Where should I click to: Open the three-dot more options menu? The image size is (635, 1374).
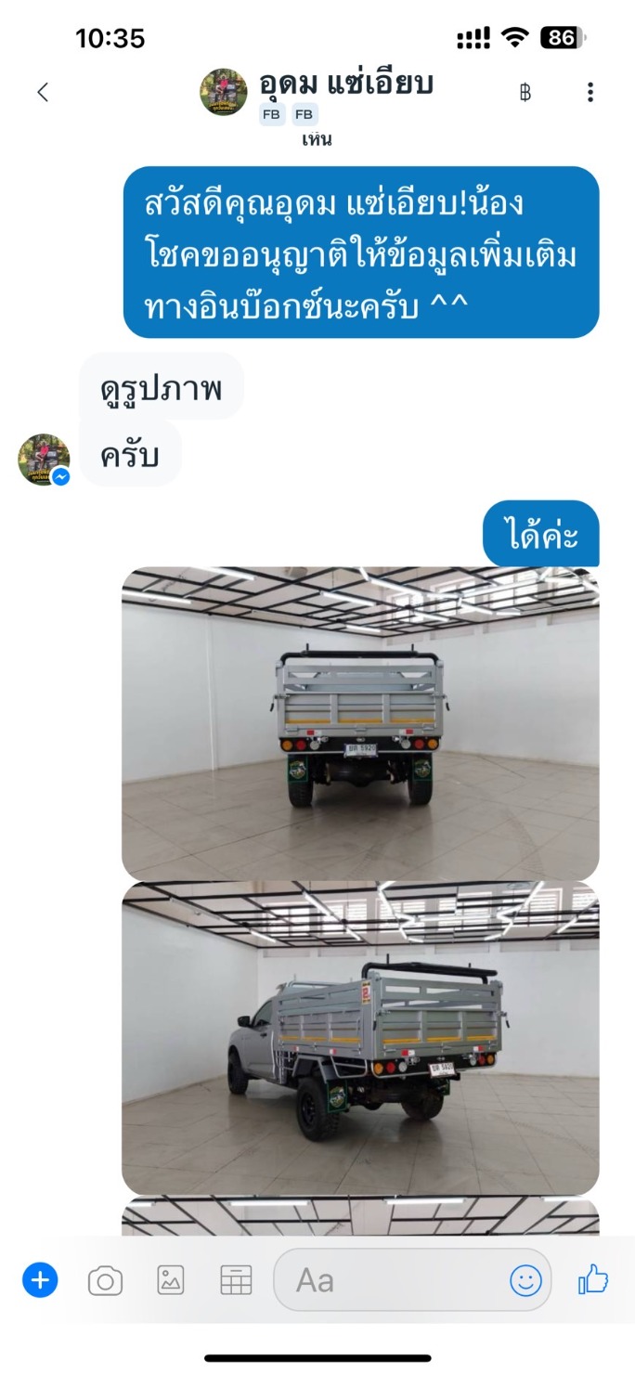click(x=590, y=92)
